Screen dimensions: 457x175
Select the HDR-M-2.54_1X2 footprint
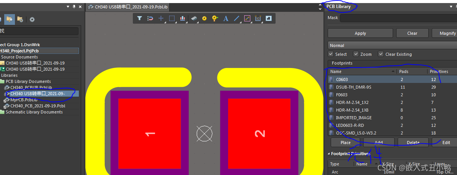[392, 102]
